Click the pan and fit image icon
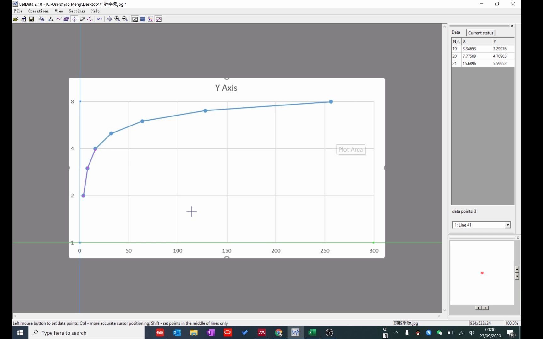Screen dimensions: 543x339 coord(109,19)
